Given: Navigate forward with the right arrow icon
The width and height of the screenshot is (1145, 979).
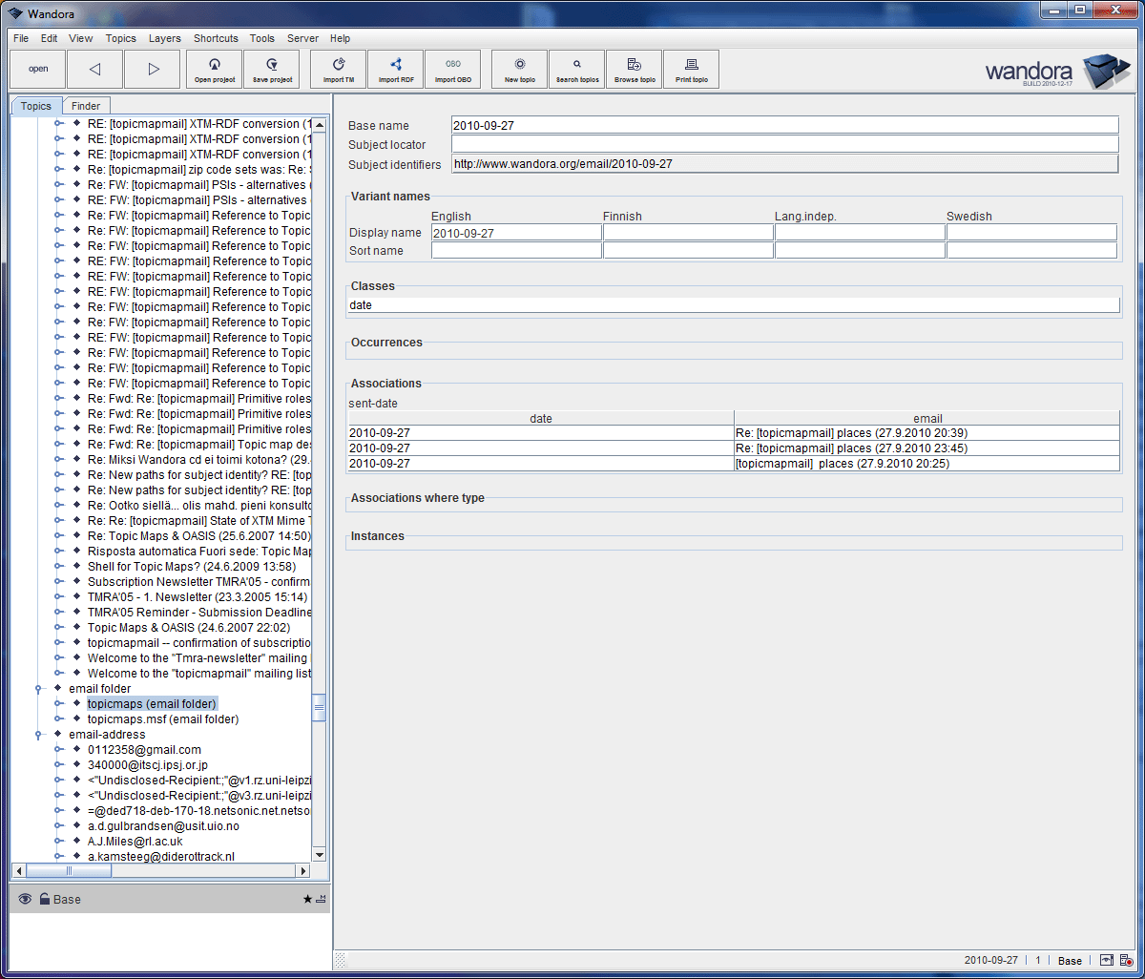Looking at the screenshot, I should pyautogui.click(x=152, y=69).
